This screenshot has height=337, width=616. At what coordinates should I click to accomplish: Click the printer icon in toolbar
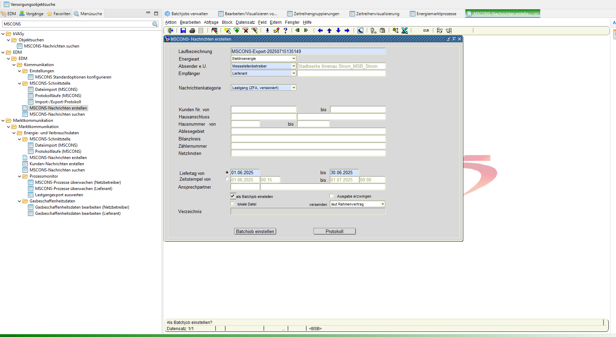(x=192, y=31)
